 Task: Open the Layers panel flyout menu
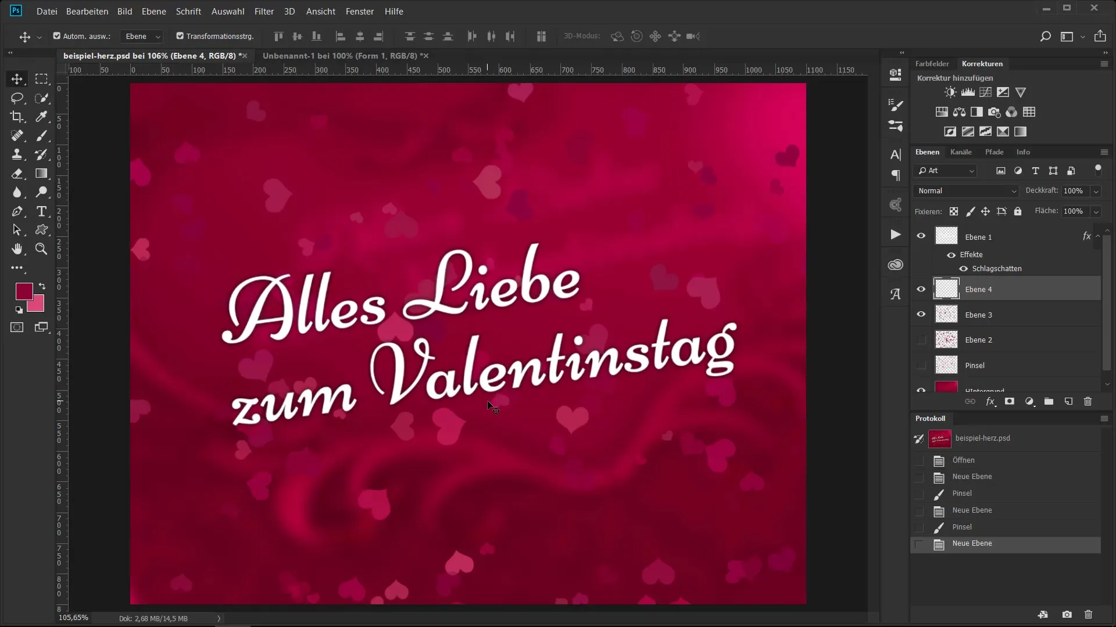pos(1104,152)
